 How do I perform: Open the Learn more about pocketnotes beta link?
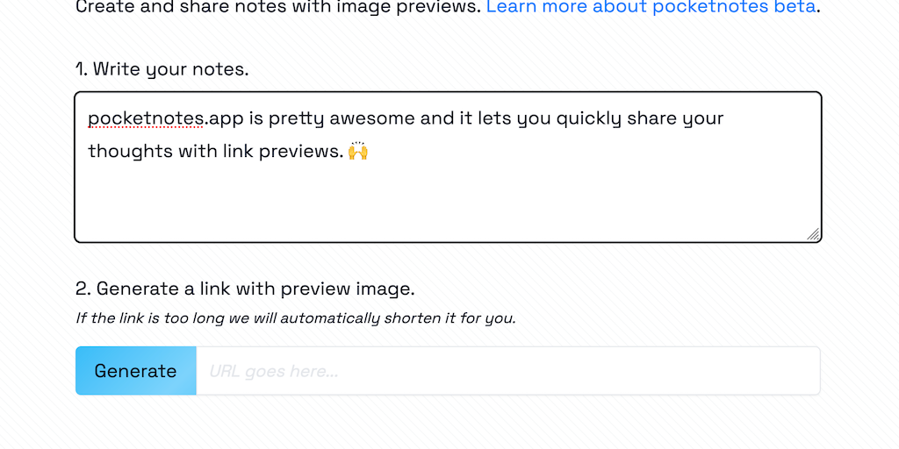[651, 8]
